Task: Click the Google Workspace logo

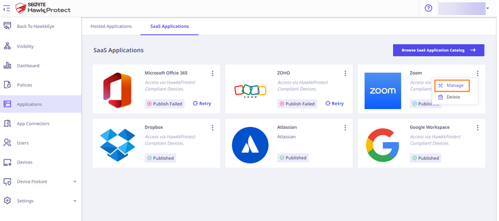Action: click(383, 145)
